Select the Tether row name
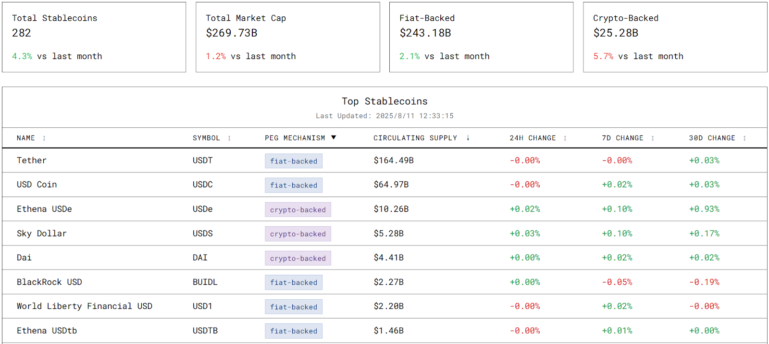 click(32, 160)
